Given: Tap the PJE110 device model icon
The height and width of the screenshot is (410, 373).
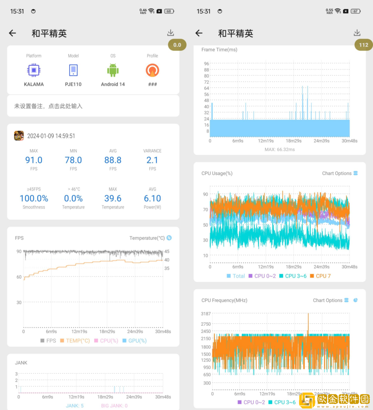Looking at the screenshot, I should click(73, 70).
